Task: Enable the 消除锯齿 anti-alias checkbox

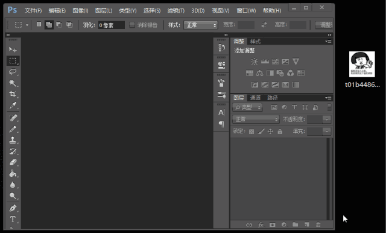Action: [132, 25]
